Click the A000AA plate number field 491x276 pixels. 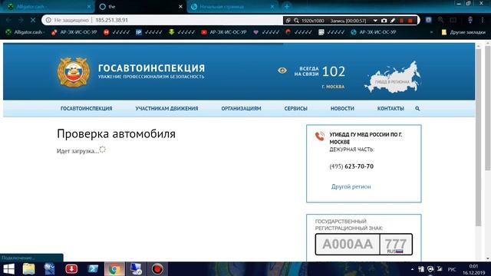(348, 244)
